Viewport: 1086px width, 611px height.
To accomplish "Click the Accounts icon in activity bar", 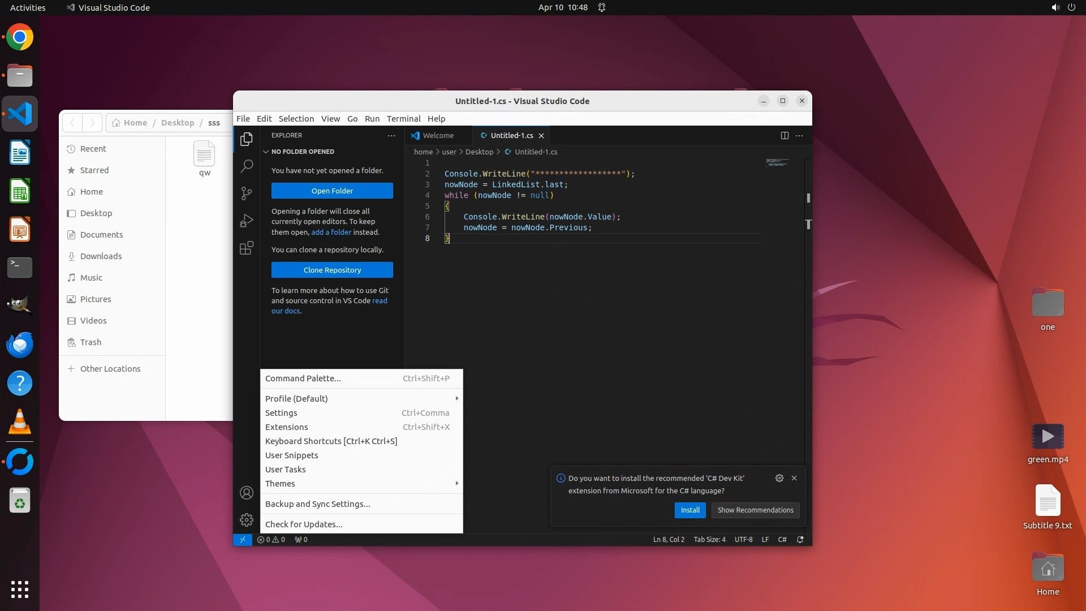I will click(247, 493).
